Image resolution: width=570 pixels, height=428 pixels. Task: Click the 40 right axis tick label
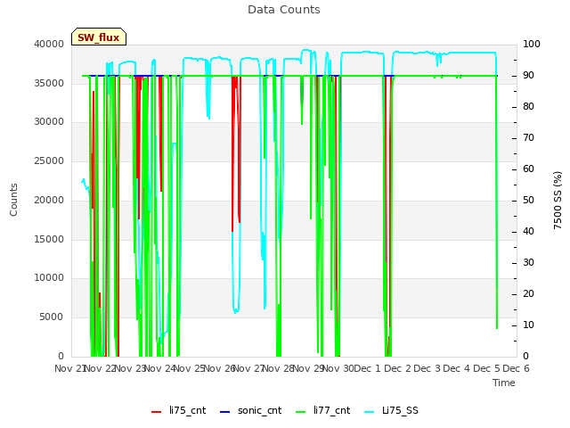click(528, 232)
